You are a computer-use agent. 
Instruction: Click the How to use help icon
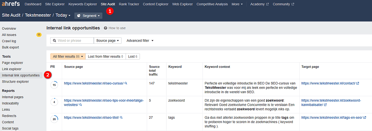[x=106, y=28]
